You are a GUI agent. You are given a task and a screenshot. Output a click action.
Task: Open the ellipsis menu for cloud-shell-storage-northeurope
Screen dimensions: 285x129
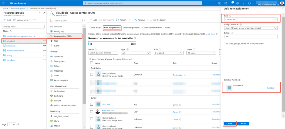[x=45, y=36]
